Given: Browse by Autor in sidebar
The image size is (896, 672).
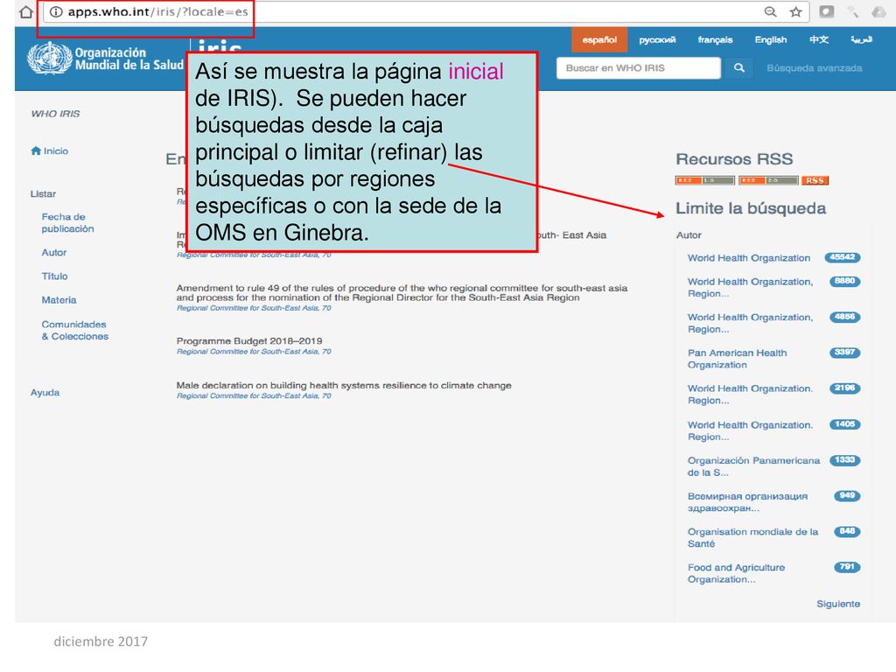Looking at the screenshot, I should 53,253.
